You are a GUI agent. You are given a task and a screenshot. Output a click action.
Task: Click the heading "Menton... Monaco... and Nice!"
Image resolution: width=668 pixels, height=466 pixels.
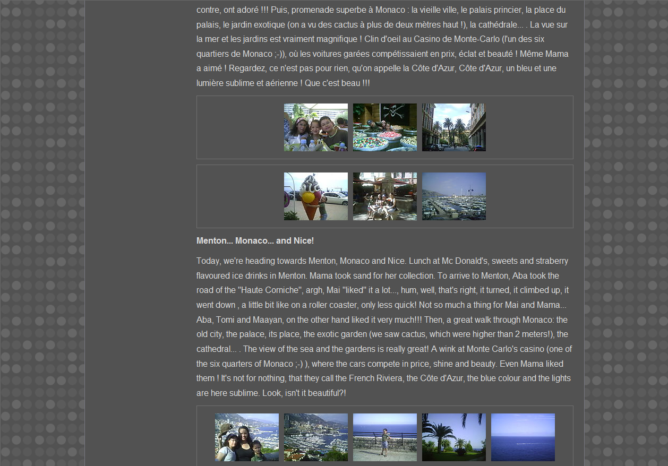[x=255, y=241]
